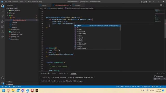Screen dimensions: 166x93
Task: Open the Accounts icon in activity bar
Action: [3, 78]
